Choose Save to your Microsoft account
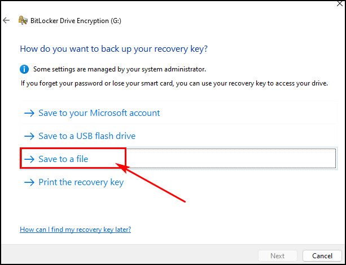346x265 pixels. point(178,113)
